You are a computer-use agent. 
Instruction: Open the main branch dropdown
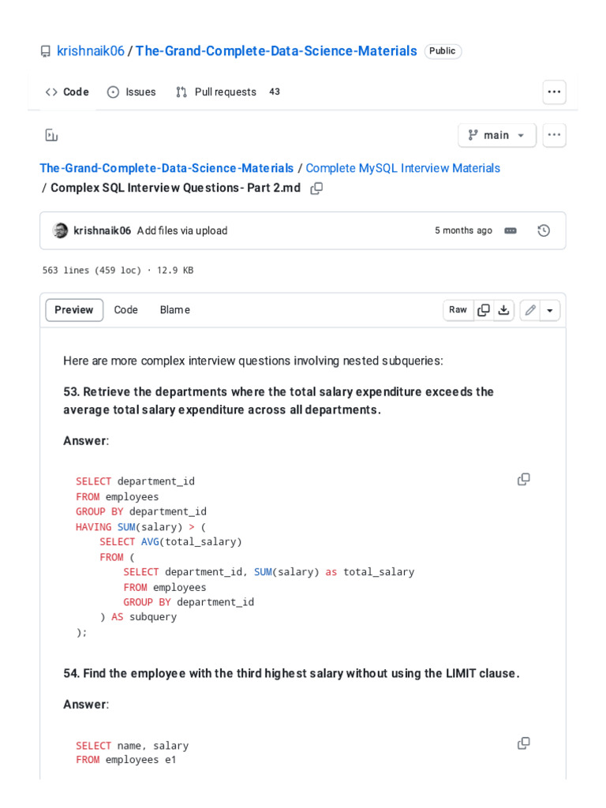click(496, 135)
